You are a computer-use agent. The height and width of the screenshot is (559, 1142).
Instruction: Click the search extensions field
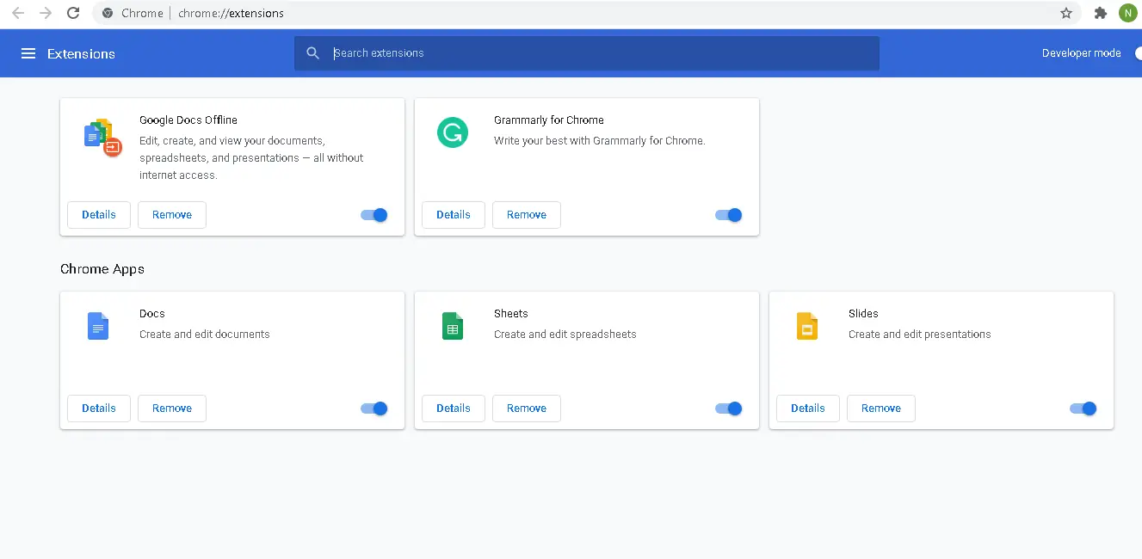586,52
